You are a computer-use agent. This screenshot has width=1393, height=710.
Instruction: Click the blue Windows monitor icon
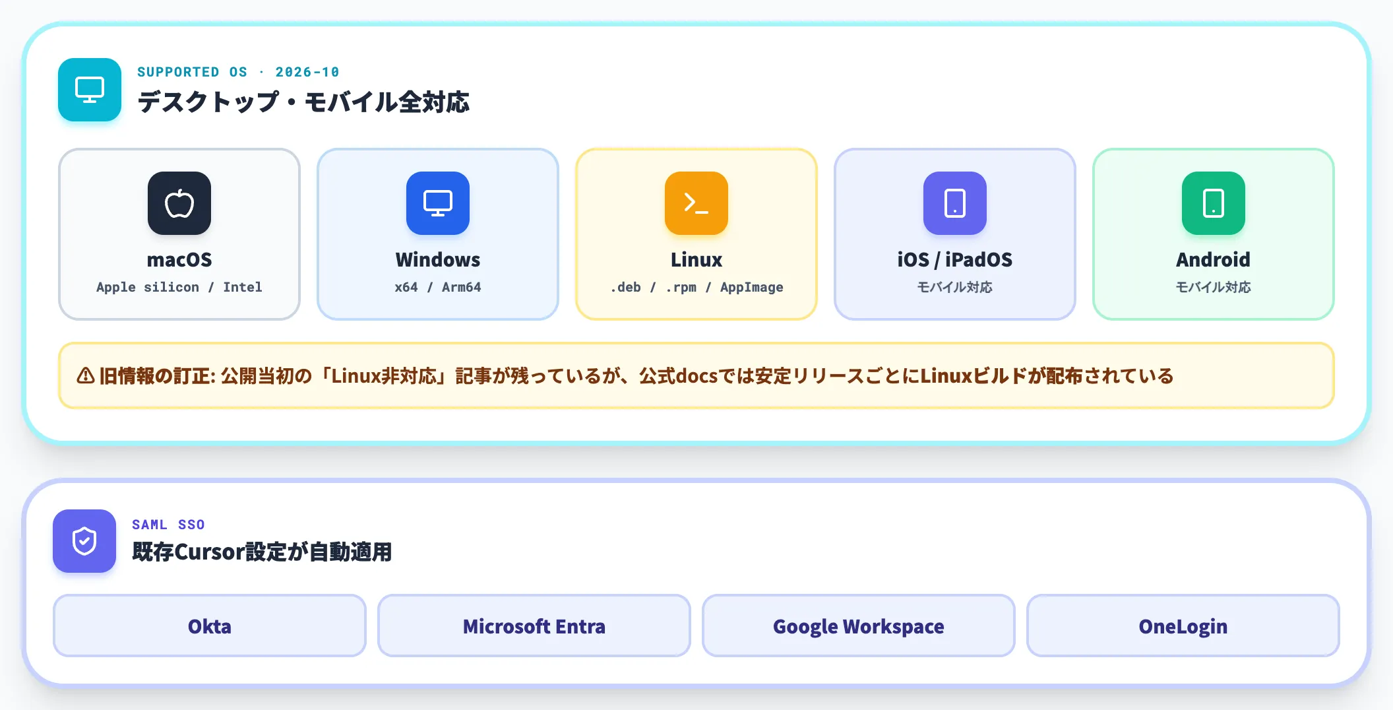pyautogui.click(x=438, y=203)
